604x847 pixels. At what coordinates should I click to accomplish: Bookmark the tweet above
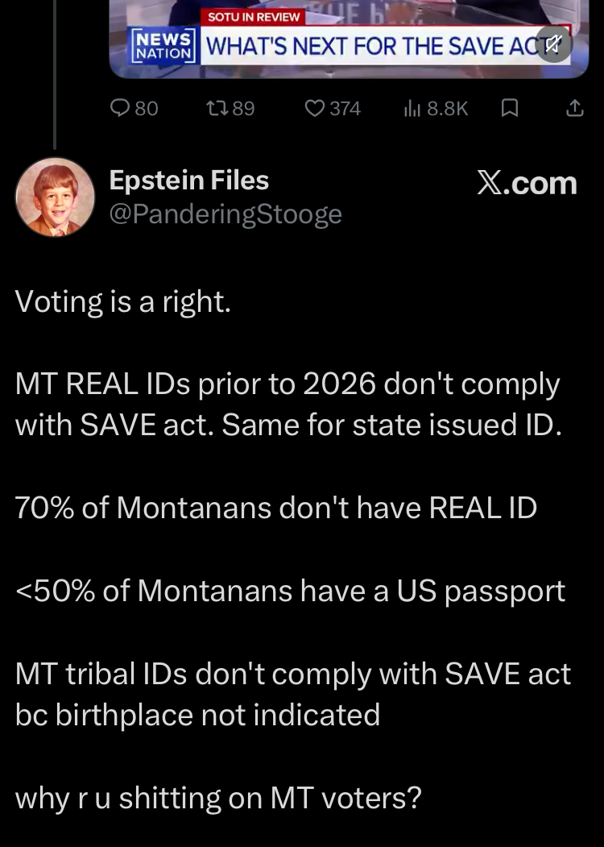point(509,108)
